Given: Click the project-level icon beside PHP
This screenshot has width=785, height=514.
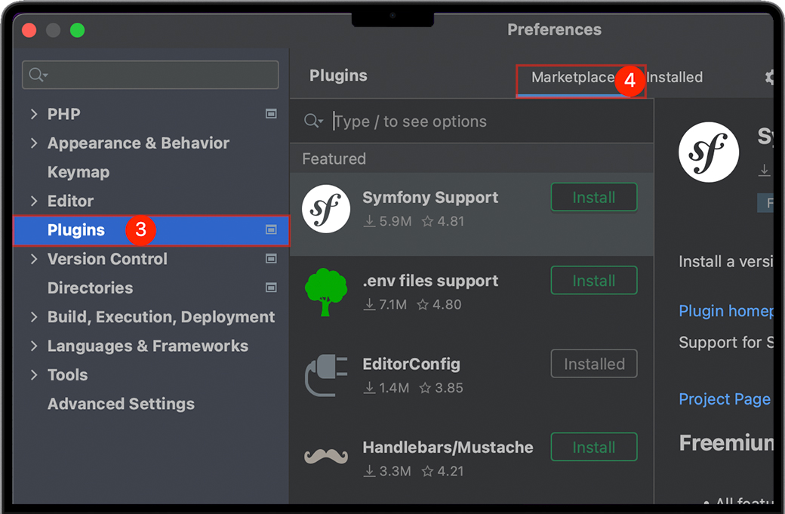Looking at the screenshot, I should (271, 114).
